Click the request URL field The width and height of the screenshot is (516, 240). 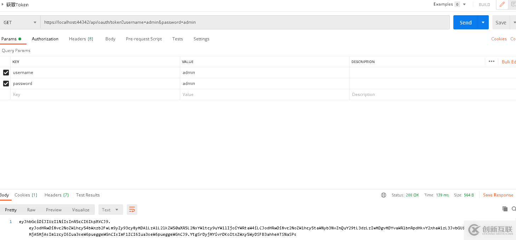tap(245, 22)
